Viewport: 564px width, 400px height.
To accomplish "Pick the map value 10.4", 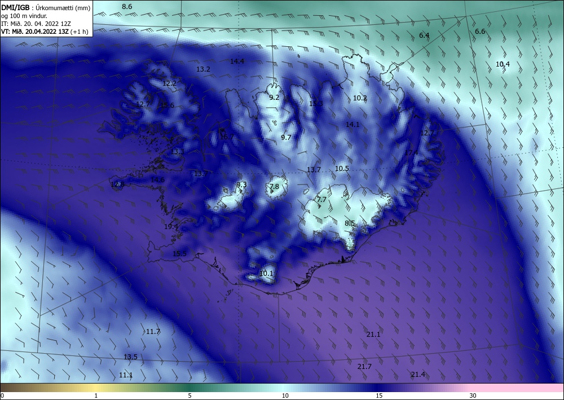I will pyautogui.click(x=503, y=64).
